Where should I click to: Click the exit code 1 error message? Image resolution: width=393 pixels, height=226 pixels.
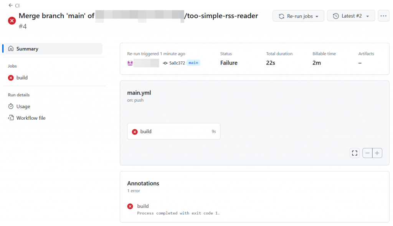click(x=178, y=213)
